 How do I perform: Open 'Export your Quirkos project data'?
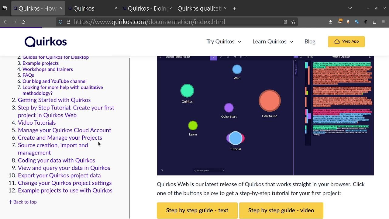tap(59, 176)
